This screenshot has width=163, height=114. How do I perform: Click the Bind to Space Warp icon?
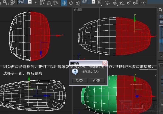tap(13, 3)
